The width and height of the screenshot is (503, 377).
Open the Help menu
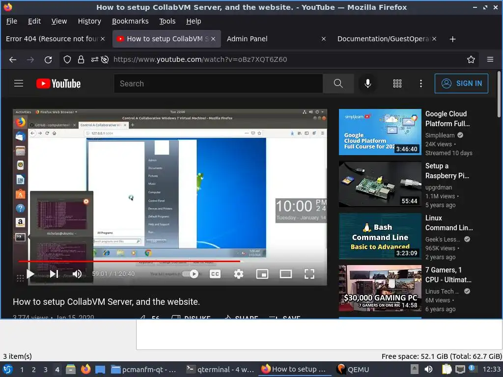tap(194, 21)
